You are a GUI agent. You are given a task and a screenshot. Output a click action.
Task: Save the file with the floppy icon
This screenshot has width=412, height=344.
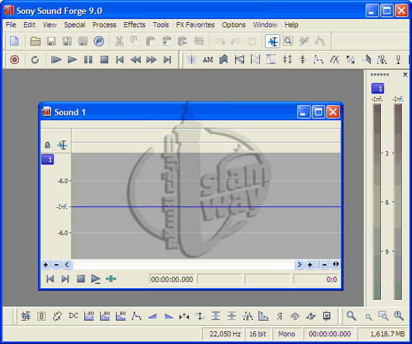click(51, 41)
